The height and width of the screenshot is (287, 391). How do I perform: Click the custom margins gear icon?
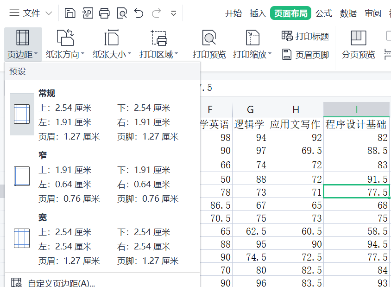17,283
